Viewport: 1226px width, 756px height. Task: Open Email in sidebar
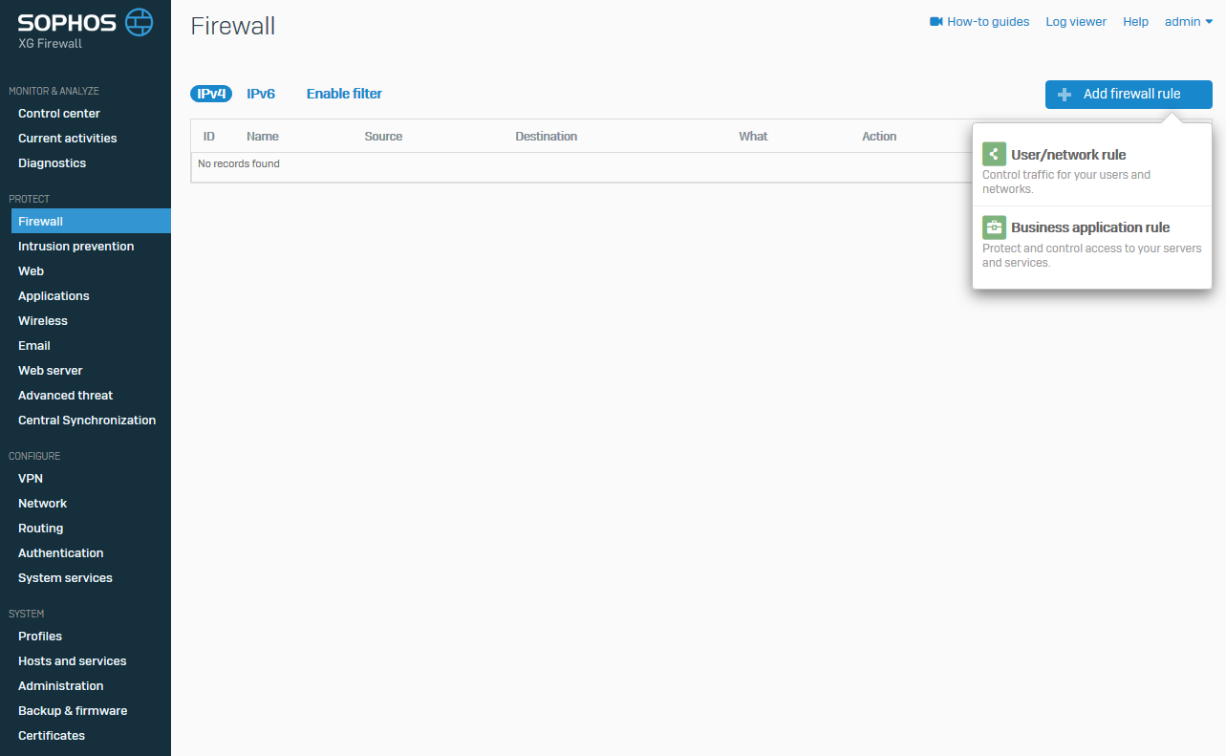[34, 346]
